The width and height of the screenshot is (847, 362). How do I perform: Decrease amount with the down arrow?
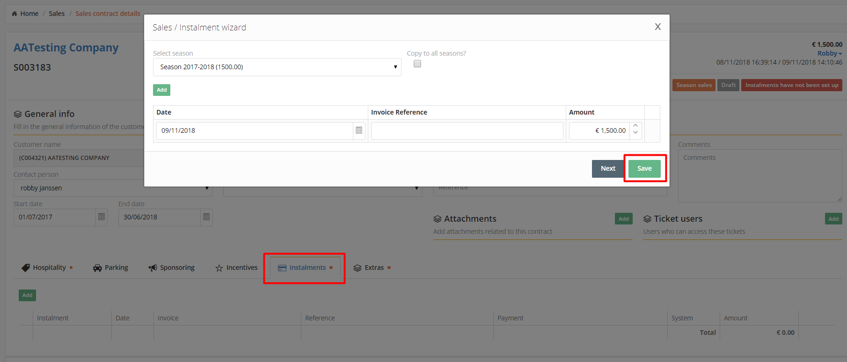[x=635, y=133]
